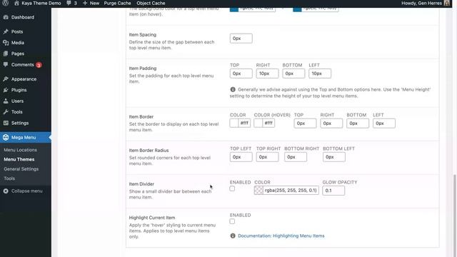Click Collapse menu text
This screenshot has height=257, width=457.
click(x=27, y=191)
